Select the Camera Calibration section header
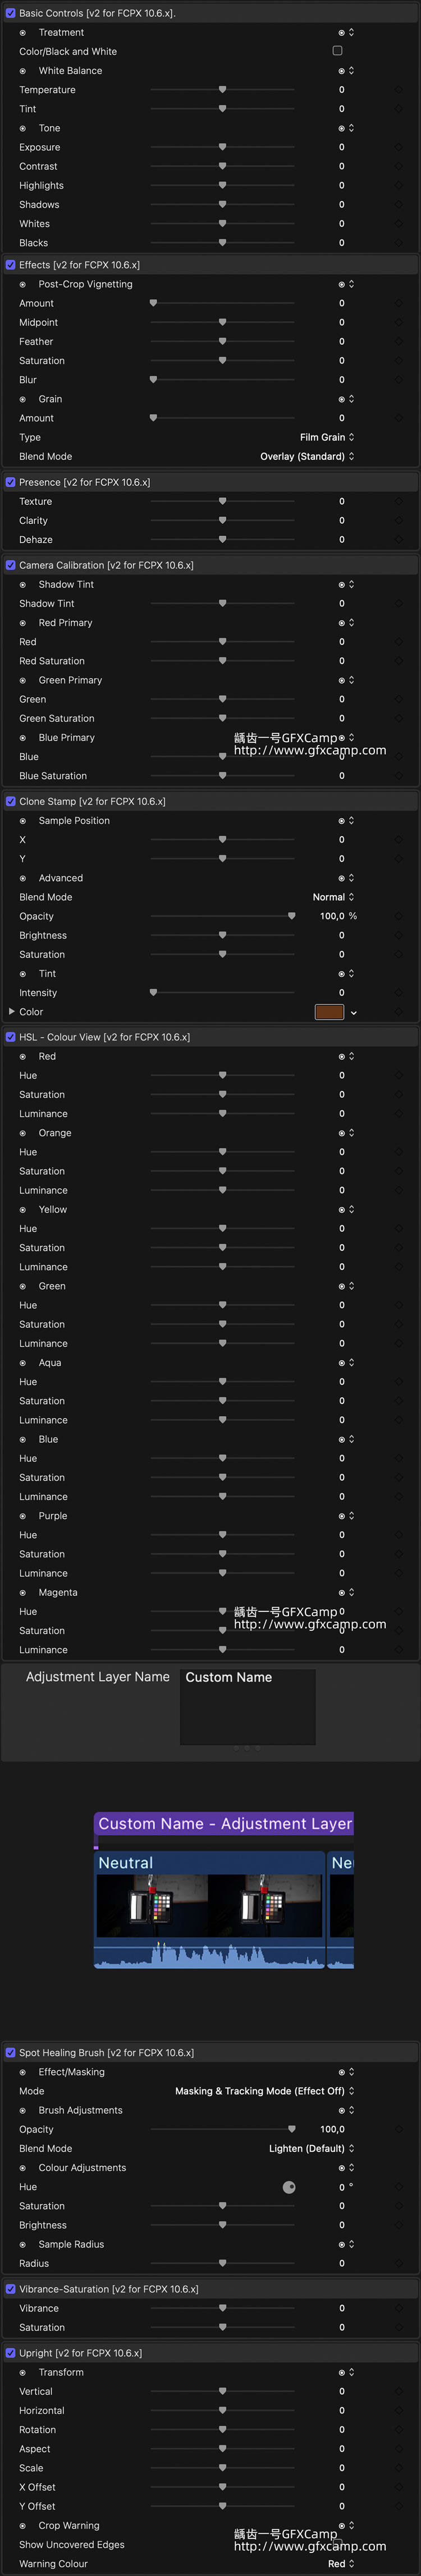The width and height of the screenshot is (421, 2576). pos(106,565)
